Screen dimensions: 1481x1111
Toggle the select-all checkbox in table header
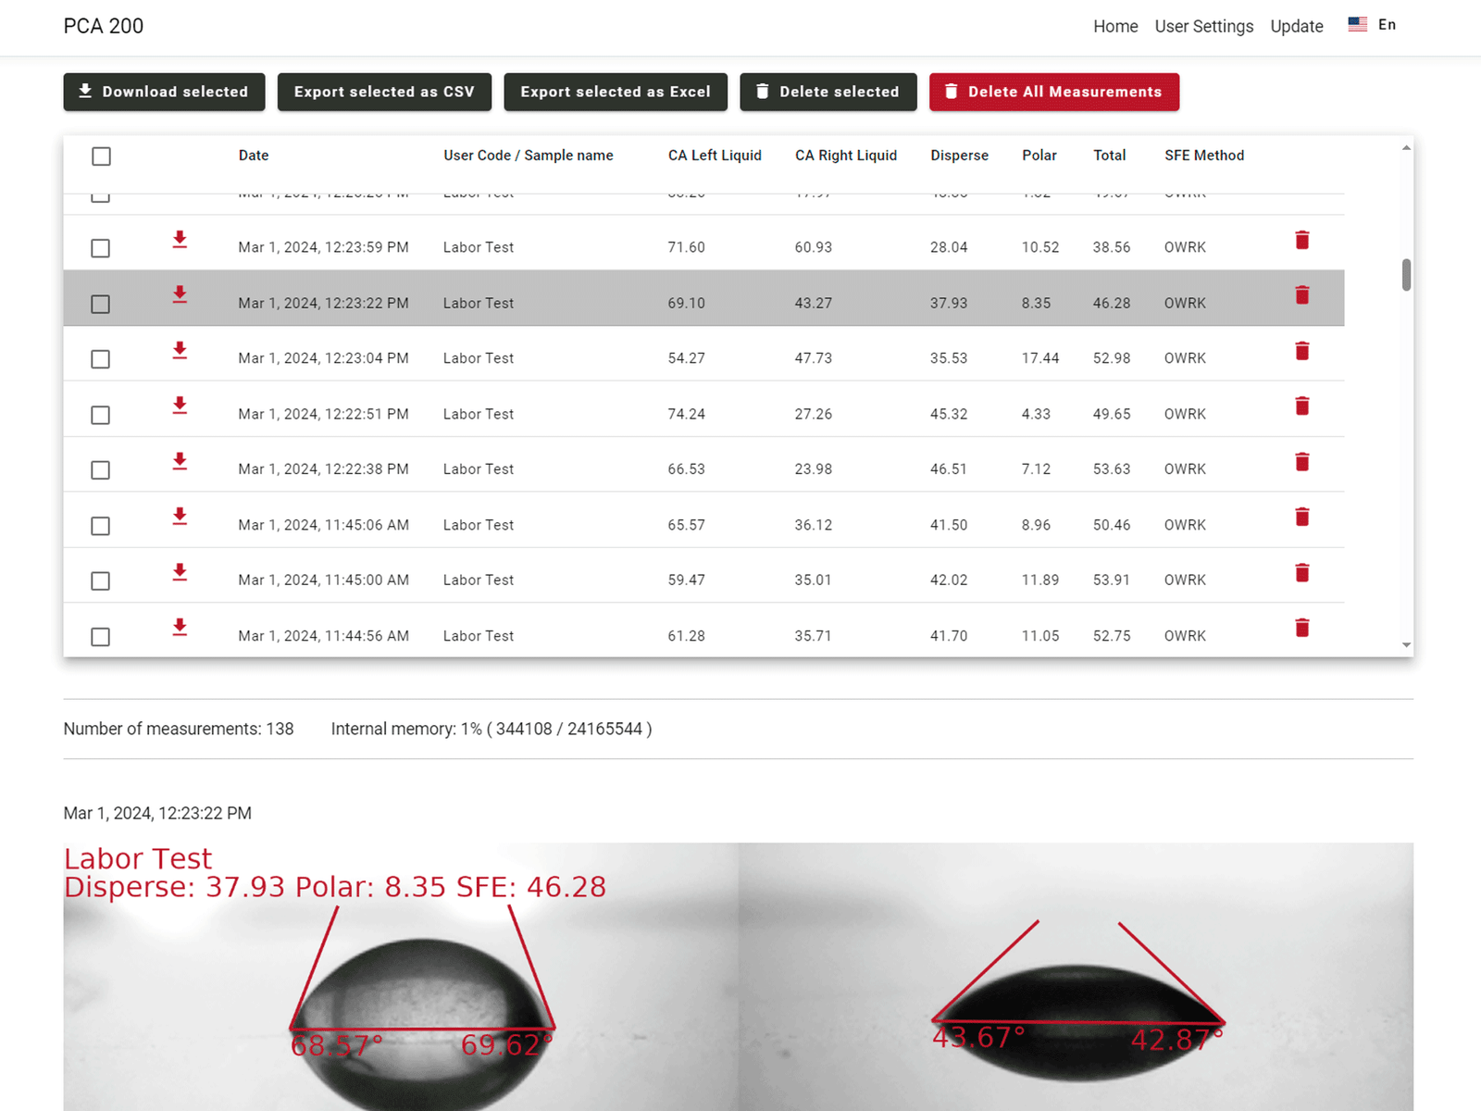point(102,156)
